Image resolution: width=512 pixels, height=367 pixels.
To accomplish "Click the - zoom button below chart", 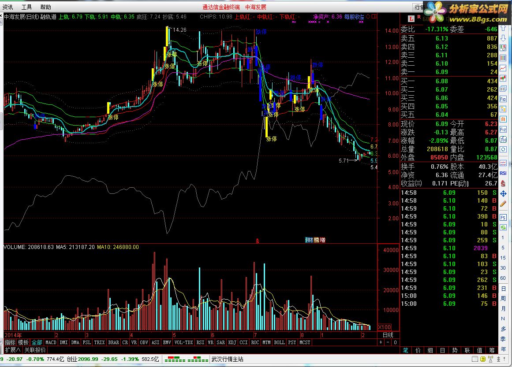I will (x=388, y=342).
